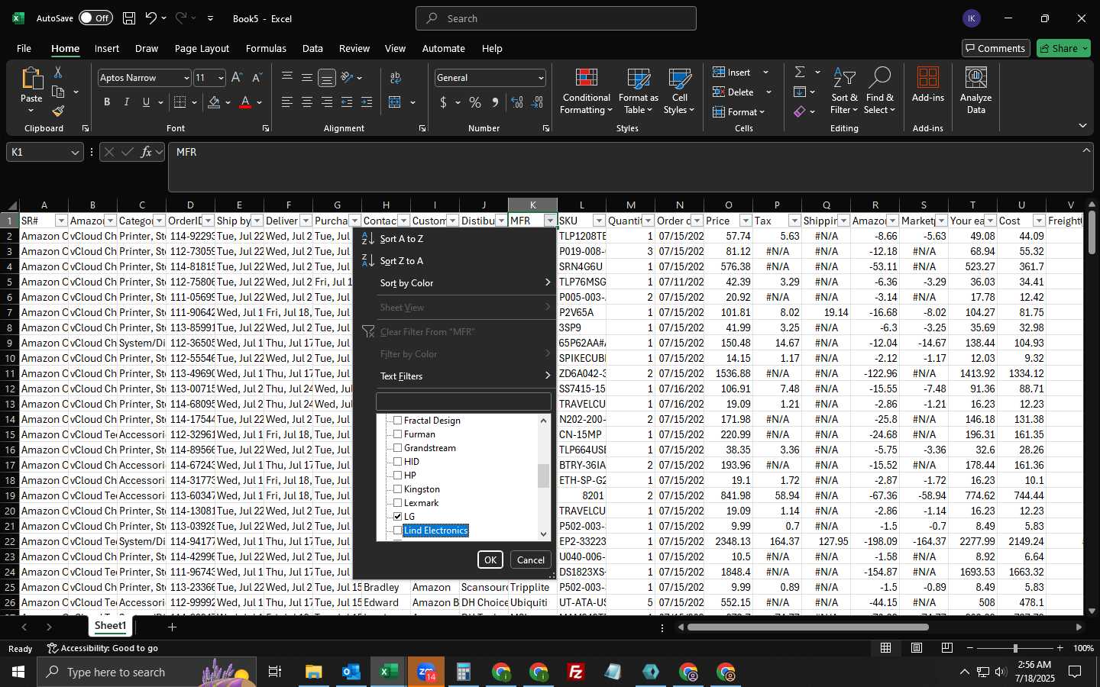The width and height of the screenshot is (1100, 687).
Task: Click the AutoSum sigma icon
Action: pyautogui.click(x=800, y=72)
